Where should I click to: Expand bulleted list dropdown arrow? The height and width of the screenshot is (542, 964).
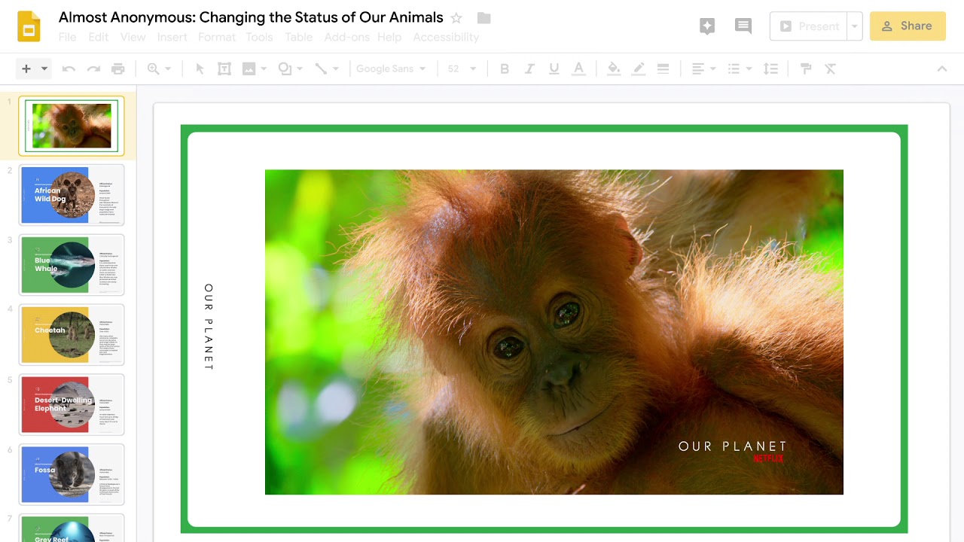tap(749, 69)
